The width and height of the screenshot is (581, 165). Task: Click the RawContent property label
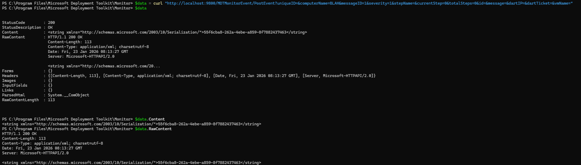pos(13,37)
